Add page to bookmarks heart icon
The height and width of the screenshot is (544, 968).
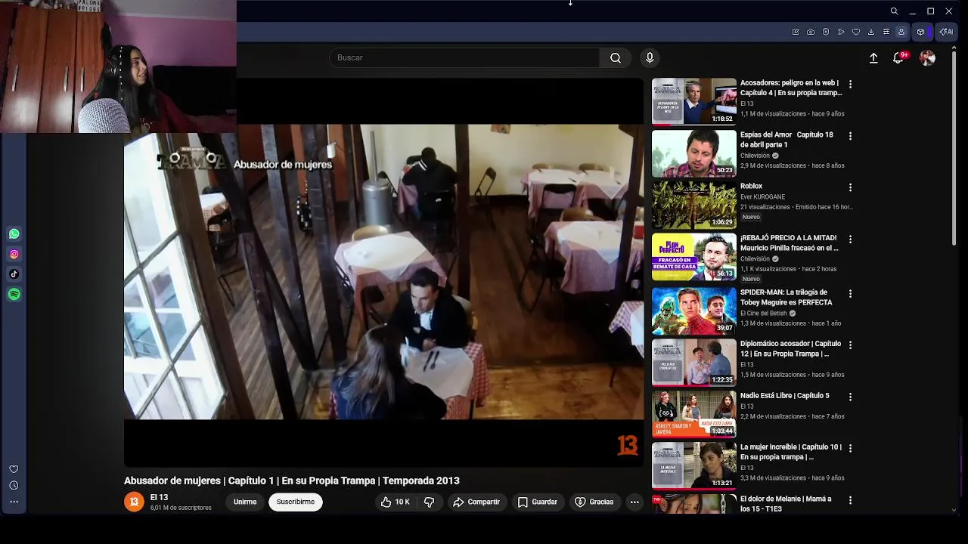pos(856,32)
